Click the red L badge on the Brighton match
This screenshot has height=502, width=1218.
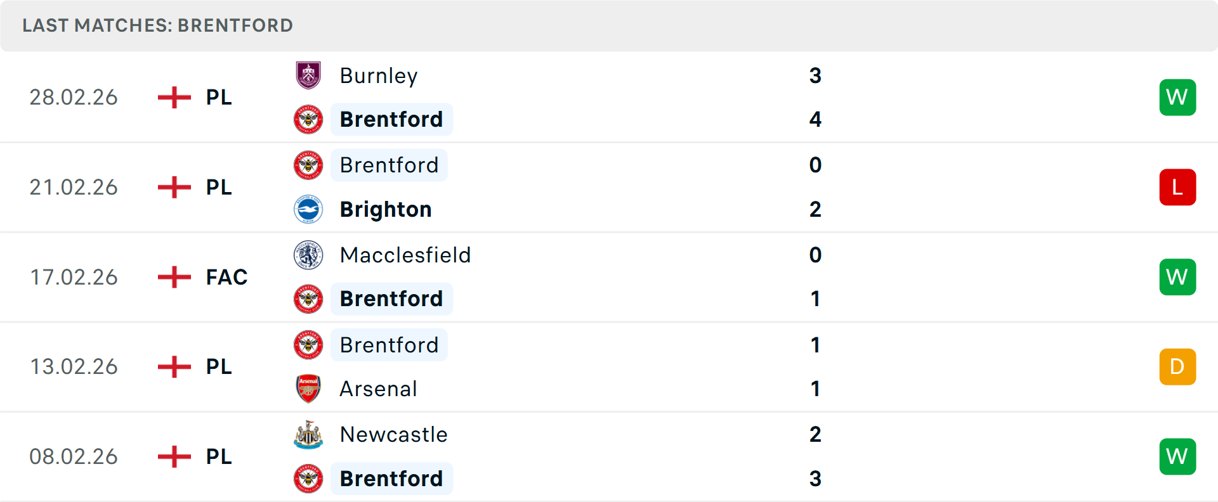[x=1177, y=187]
